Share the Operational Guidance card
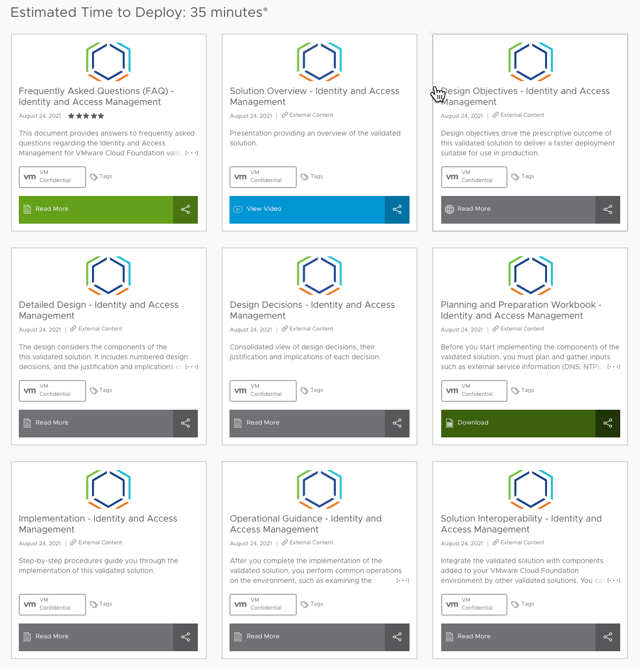This screenshot has width=640, height=670. click(x=397, y=637)
